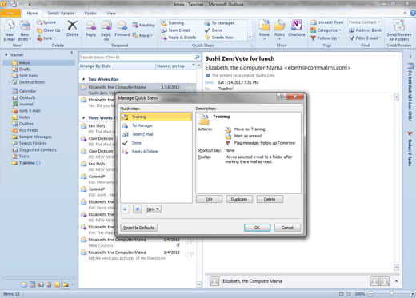Click the Ignore conversation icon
The image size is (416, 298).
point(39,22)
